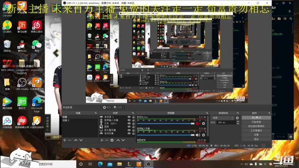Open OBS 设置 settings button

click(x=256, y=135)
